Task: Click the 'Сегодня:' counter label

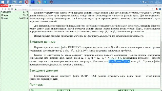Action: [6, 12]
